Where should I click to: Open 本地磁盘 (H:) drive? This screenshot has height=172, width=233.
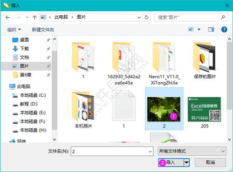(x=33, y=130)
